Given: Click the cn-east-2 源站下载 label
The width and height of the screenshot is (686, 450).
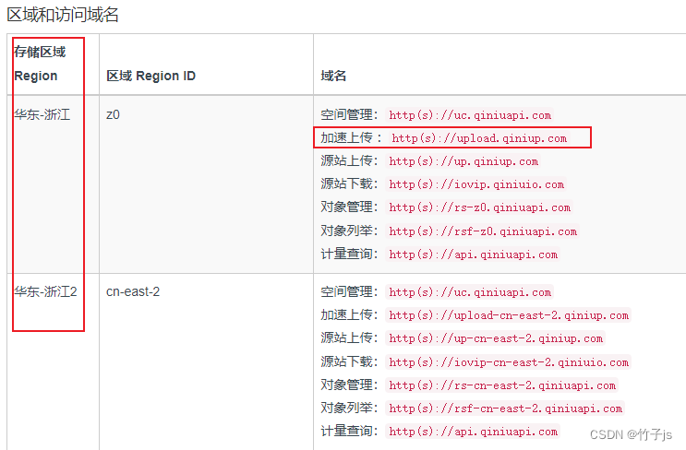Looking at the screenshot, I should click(x=349, y=361).
